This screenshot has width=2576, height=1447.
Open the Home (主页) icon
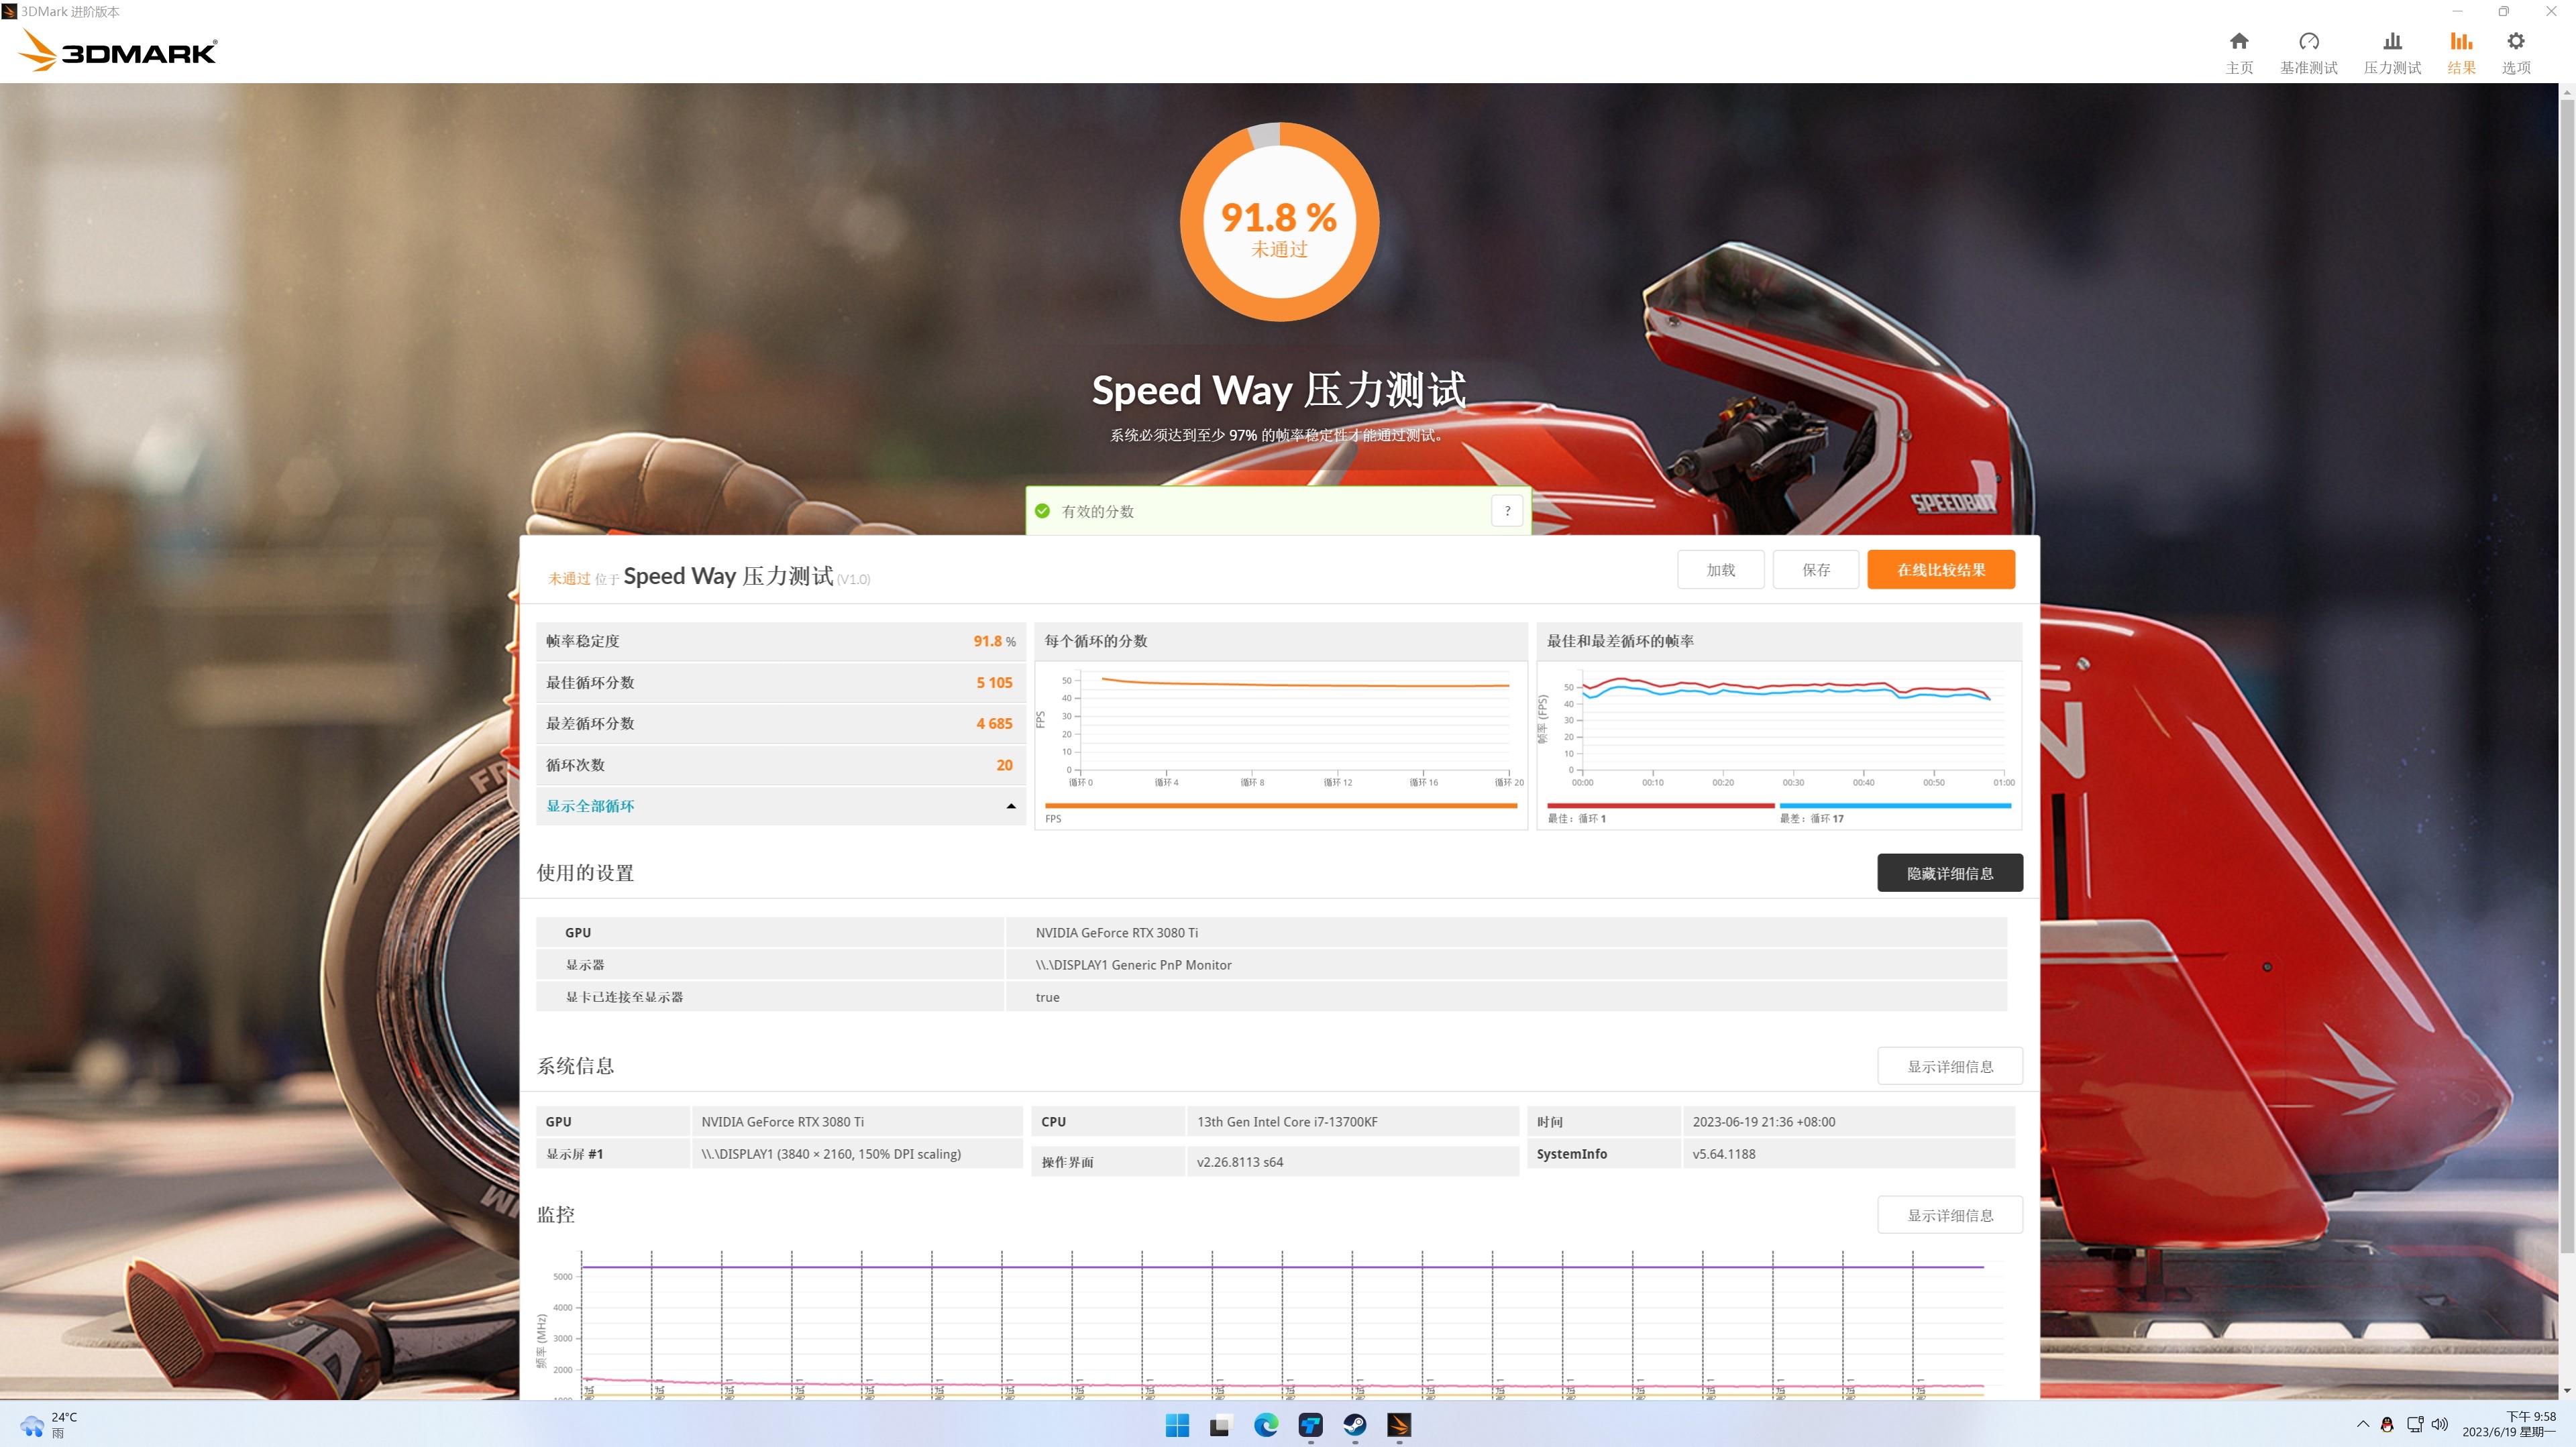(2239, 42)
